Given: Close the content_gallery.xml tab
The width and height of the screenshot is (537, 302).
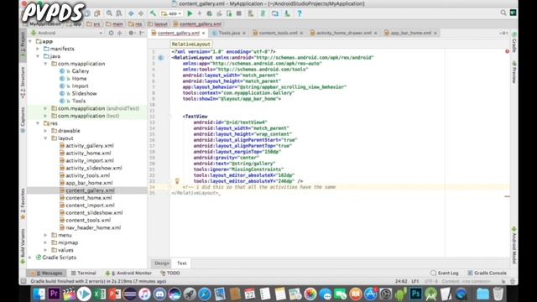Looking at the screenshot, I should point(203,34).
